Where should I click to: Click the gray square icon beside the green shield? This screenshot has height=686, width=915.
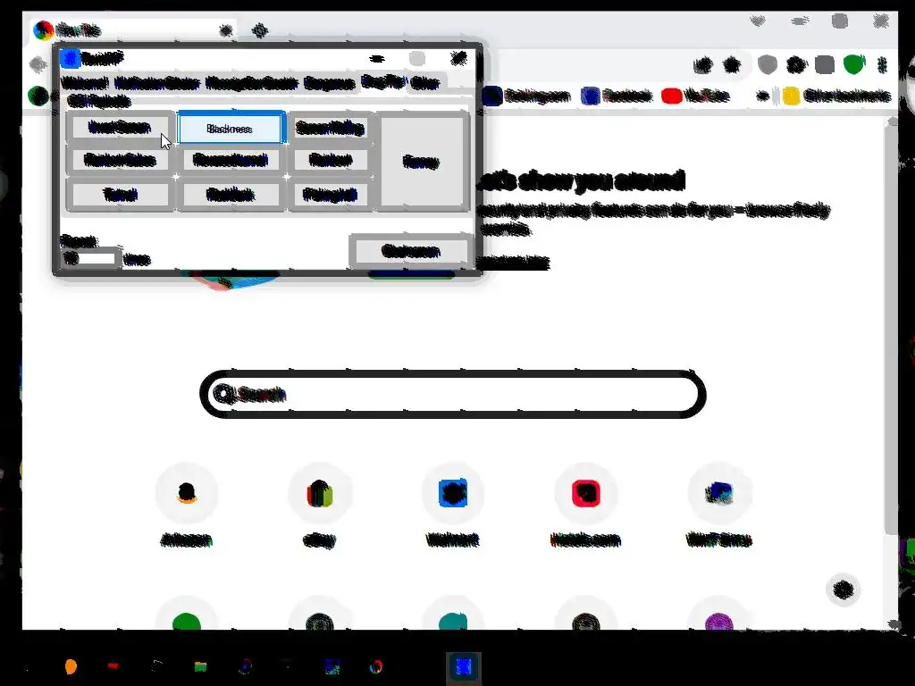click(x=825, y=64)
